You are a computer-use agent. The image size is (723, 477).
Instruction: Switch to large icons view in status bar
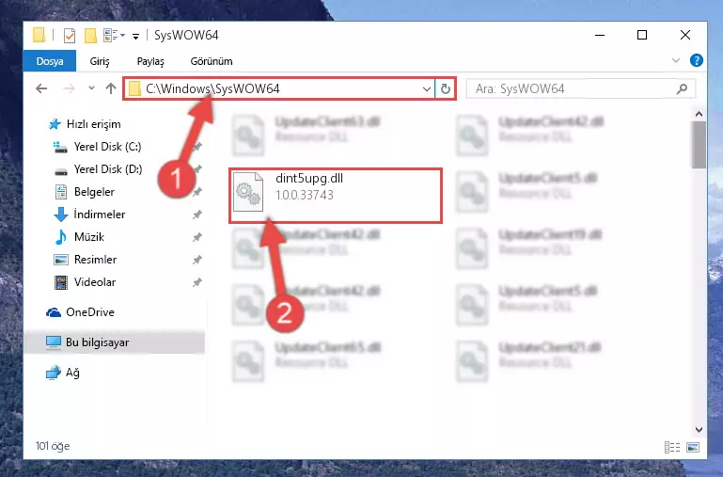click(693, 447)
